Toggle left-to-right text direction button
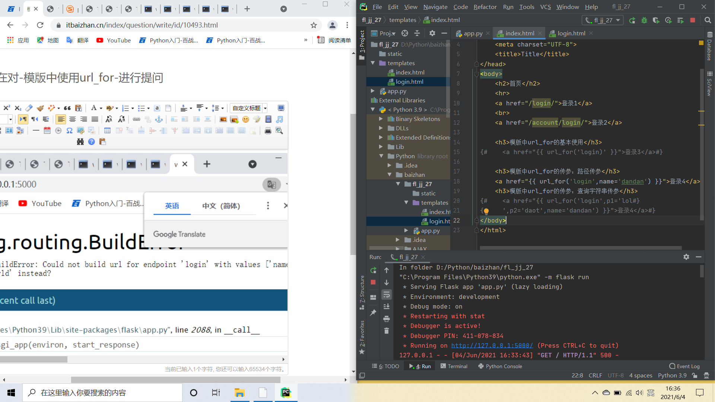This screenshot has width=715, height=402. pyautogui.click(x=23, y=119)
